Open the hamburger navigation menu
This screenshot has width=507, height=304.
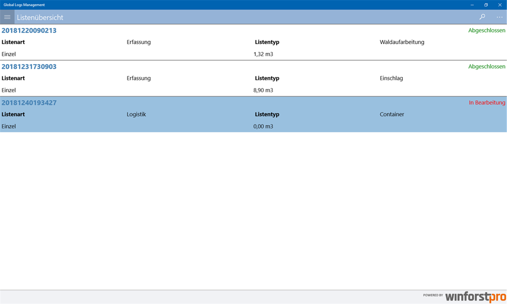(7, 17)
